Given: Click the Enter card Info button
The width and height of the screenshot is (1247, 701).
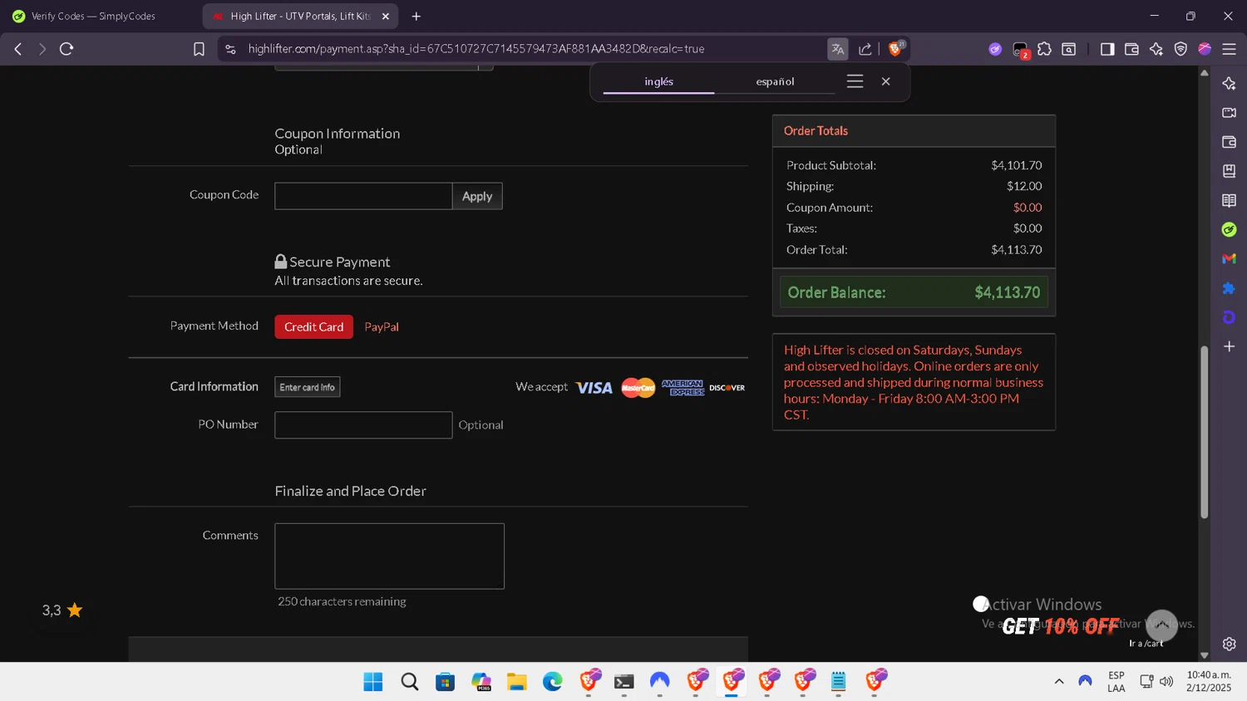Looking at the screenshot, I should (308, 387).
